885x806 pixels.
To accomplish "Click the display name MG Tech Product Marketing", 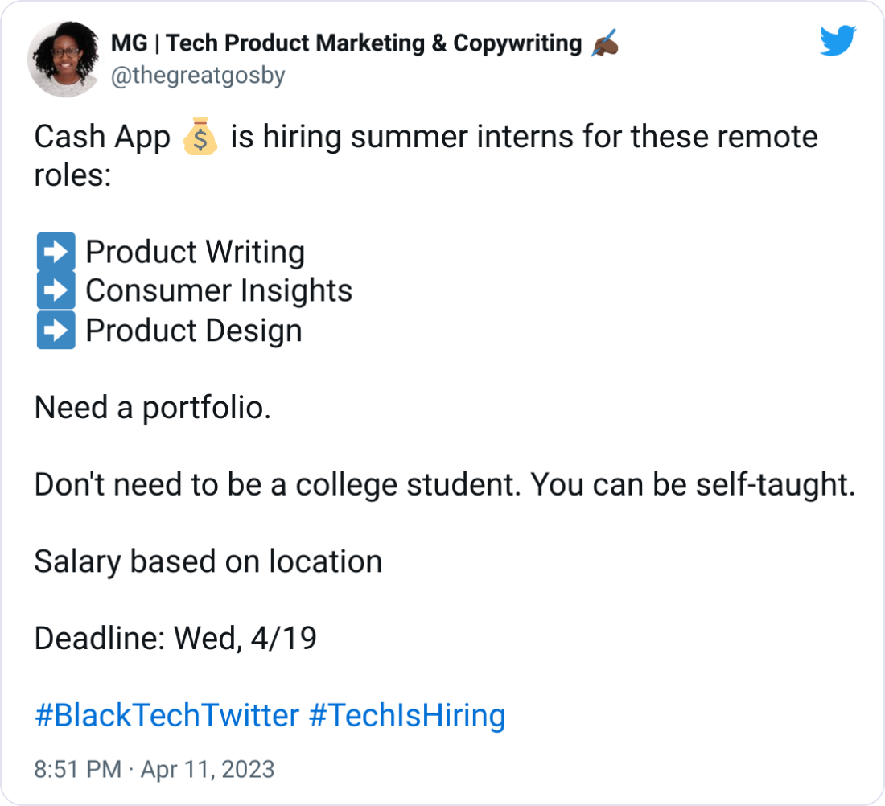I will tap(342, 43).
